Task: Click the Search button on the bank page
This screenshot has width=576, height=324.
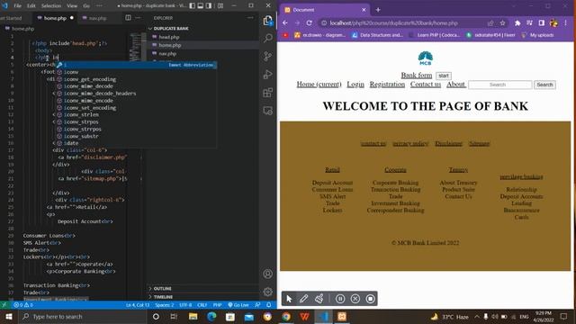Action: click(x=544, y=85)
